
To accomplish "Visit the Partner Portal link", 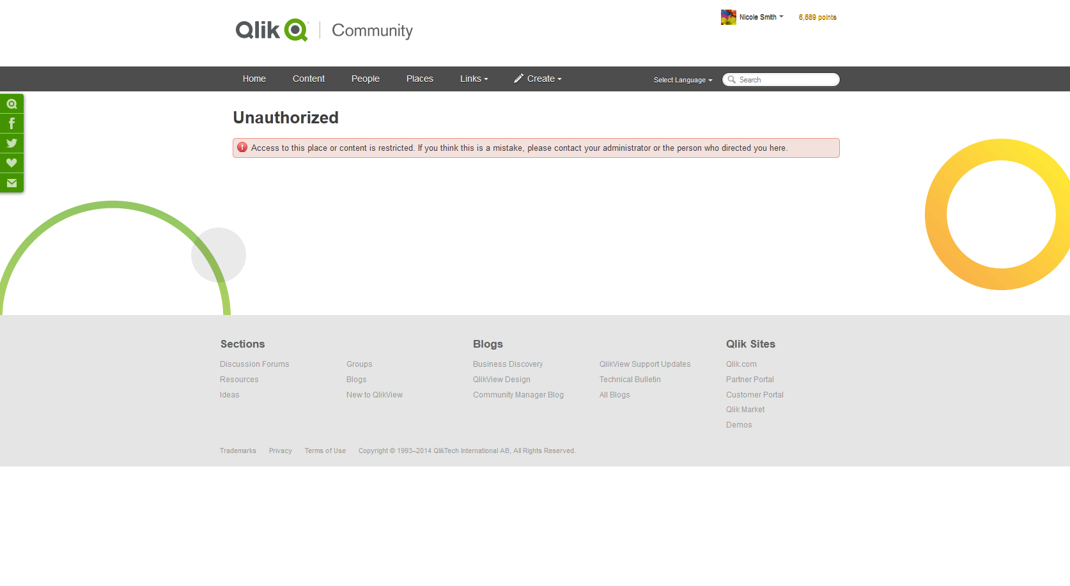I will (750, 380).
